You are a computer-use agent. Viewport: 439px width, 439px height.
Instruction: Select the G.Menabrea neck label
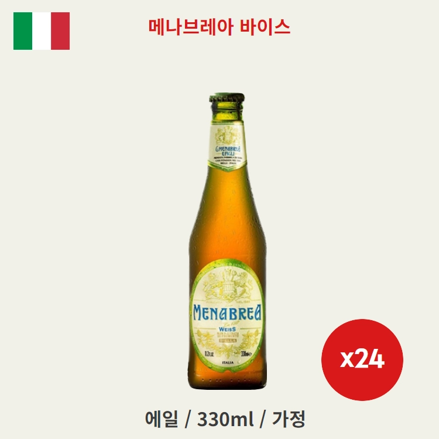(227, 148)
